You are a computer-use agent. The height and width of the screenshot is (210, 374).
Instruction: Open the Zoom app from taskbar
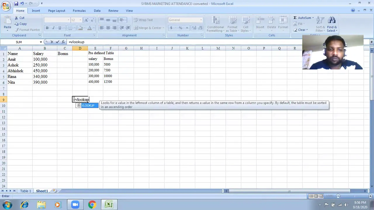[x=75, y=205]
